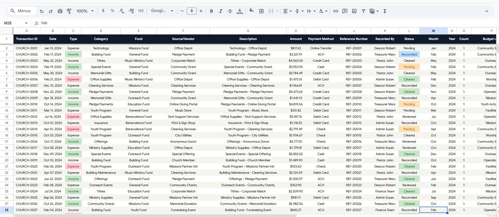Image resolution: width=499 pixels, height=217 pixels.
Task: Collapse toolbar with chevron at right end
Action: click(x=487, y=11)
